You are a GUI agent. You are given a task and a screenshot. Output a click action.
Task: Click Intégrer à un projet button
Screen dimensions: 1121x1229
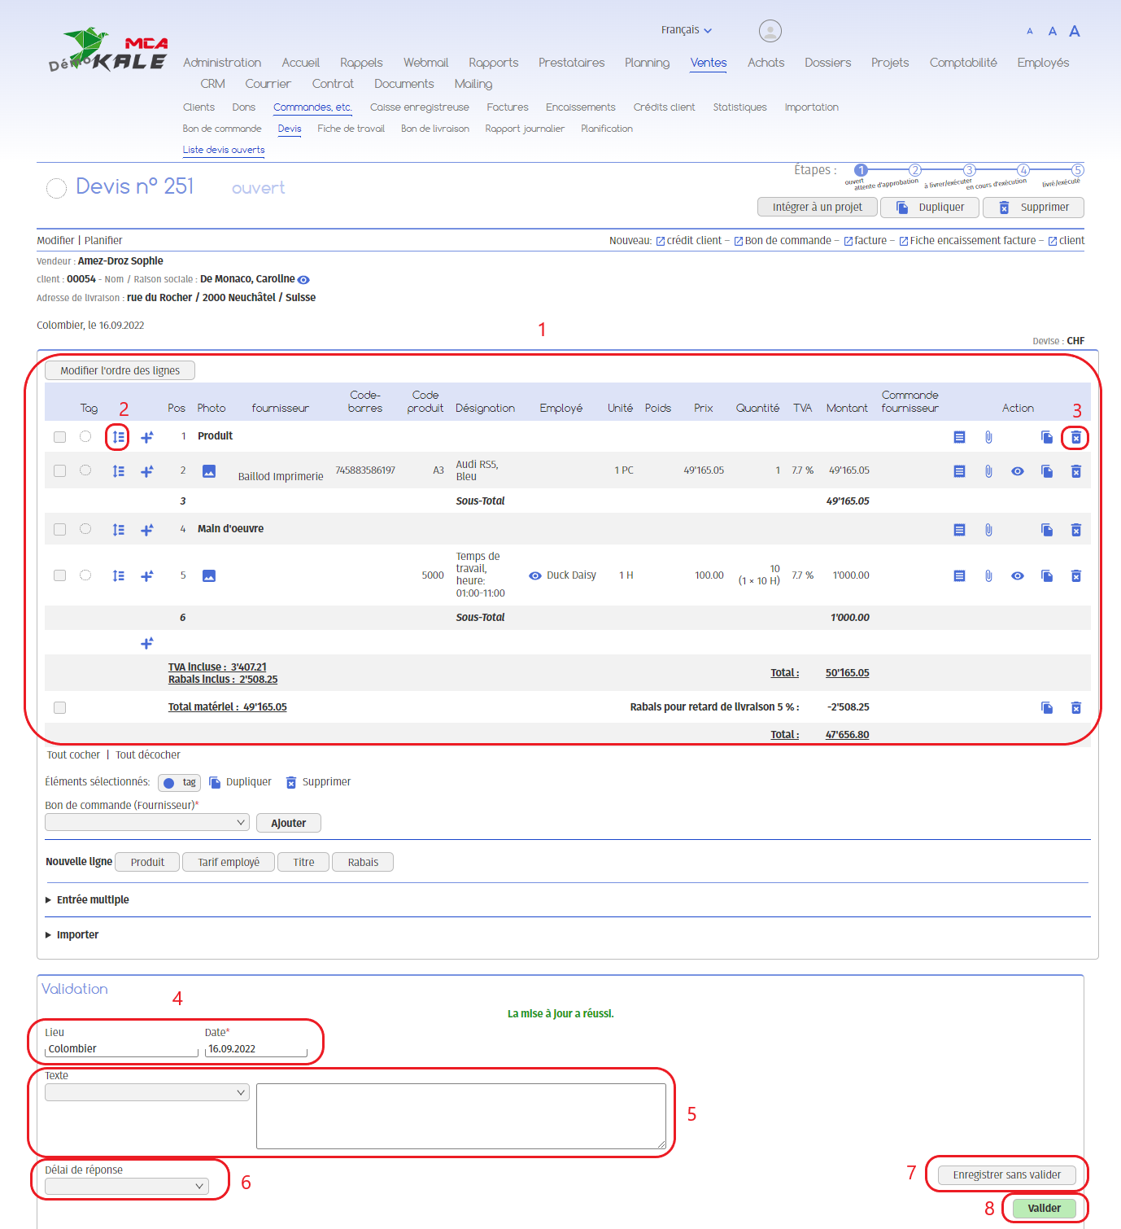point(817,208)
